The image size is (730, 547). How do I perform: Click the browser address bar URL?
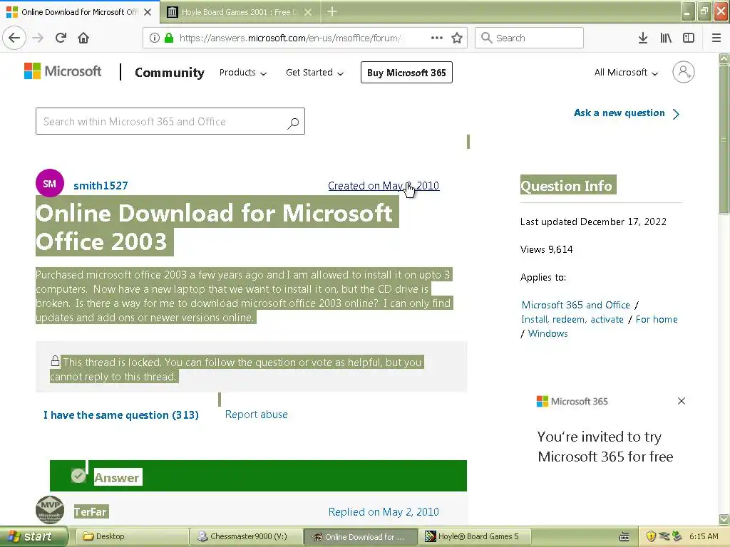click(292, 38)
